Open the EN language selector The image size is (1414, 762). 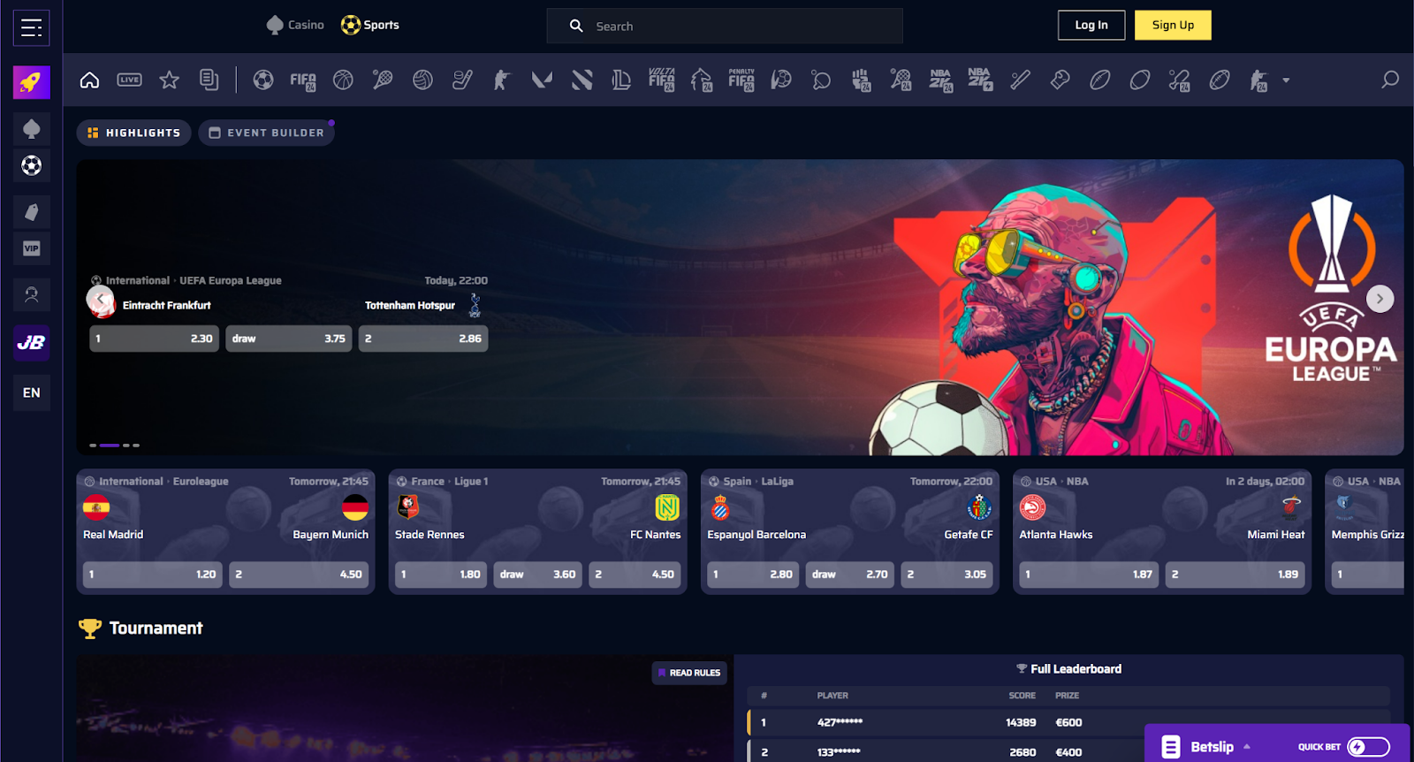(31, 392)
